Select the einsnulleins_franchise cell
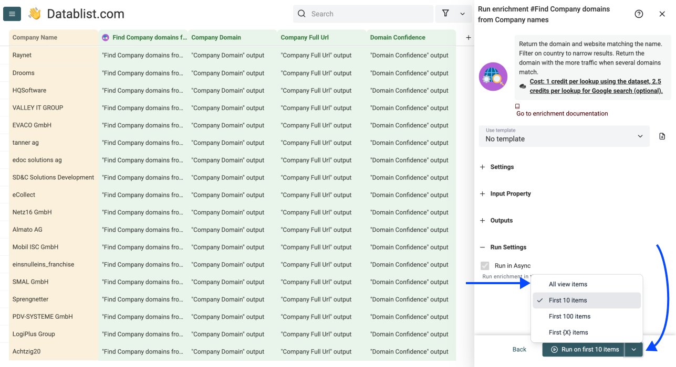Screen dimensions: 676x367 point(53,264)
